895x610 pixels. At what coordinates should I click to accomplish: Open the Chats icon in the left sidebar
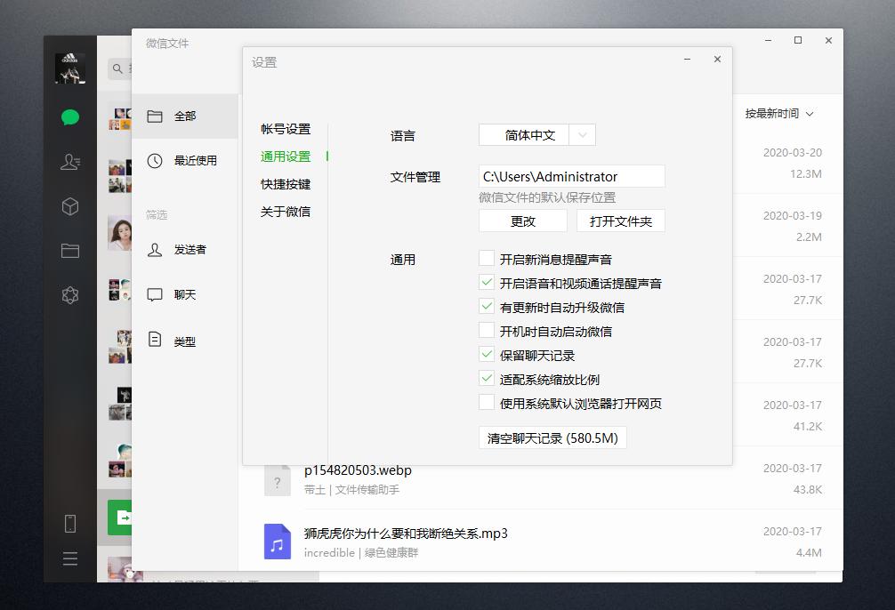[69, 116]
